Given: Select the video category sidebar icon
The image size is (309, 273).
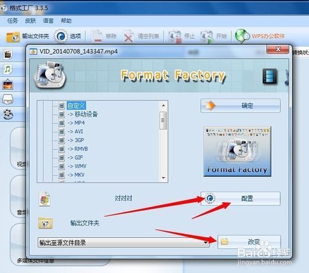Looking at the screenshot, I should 8,54.
